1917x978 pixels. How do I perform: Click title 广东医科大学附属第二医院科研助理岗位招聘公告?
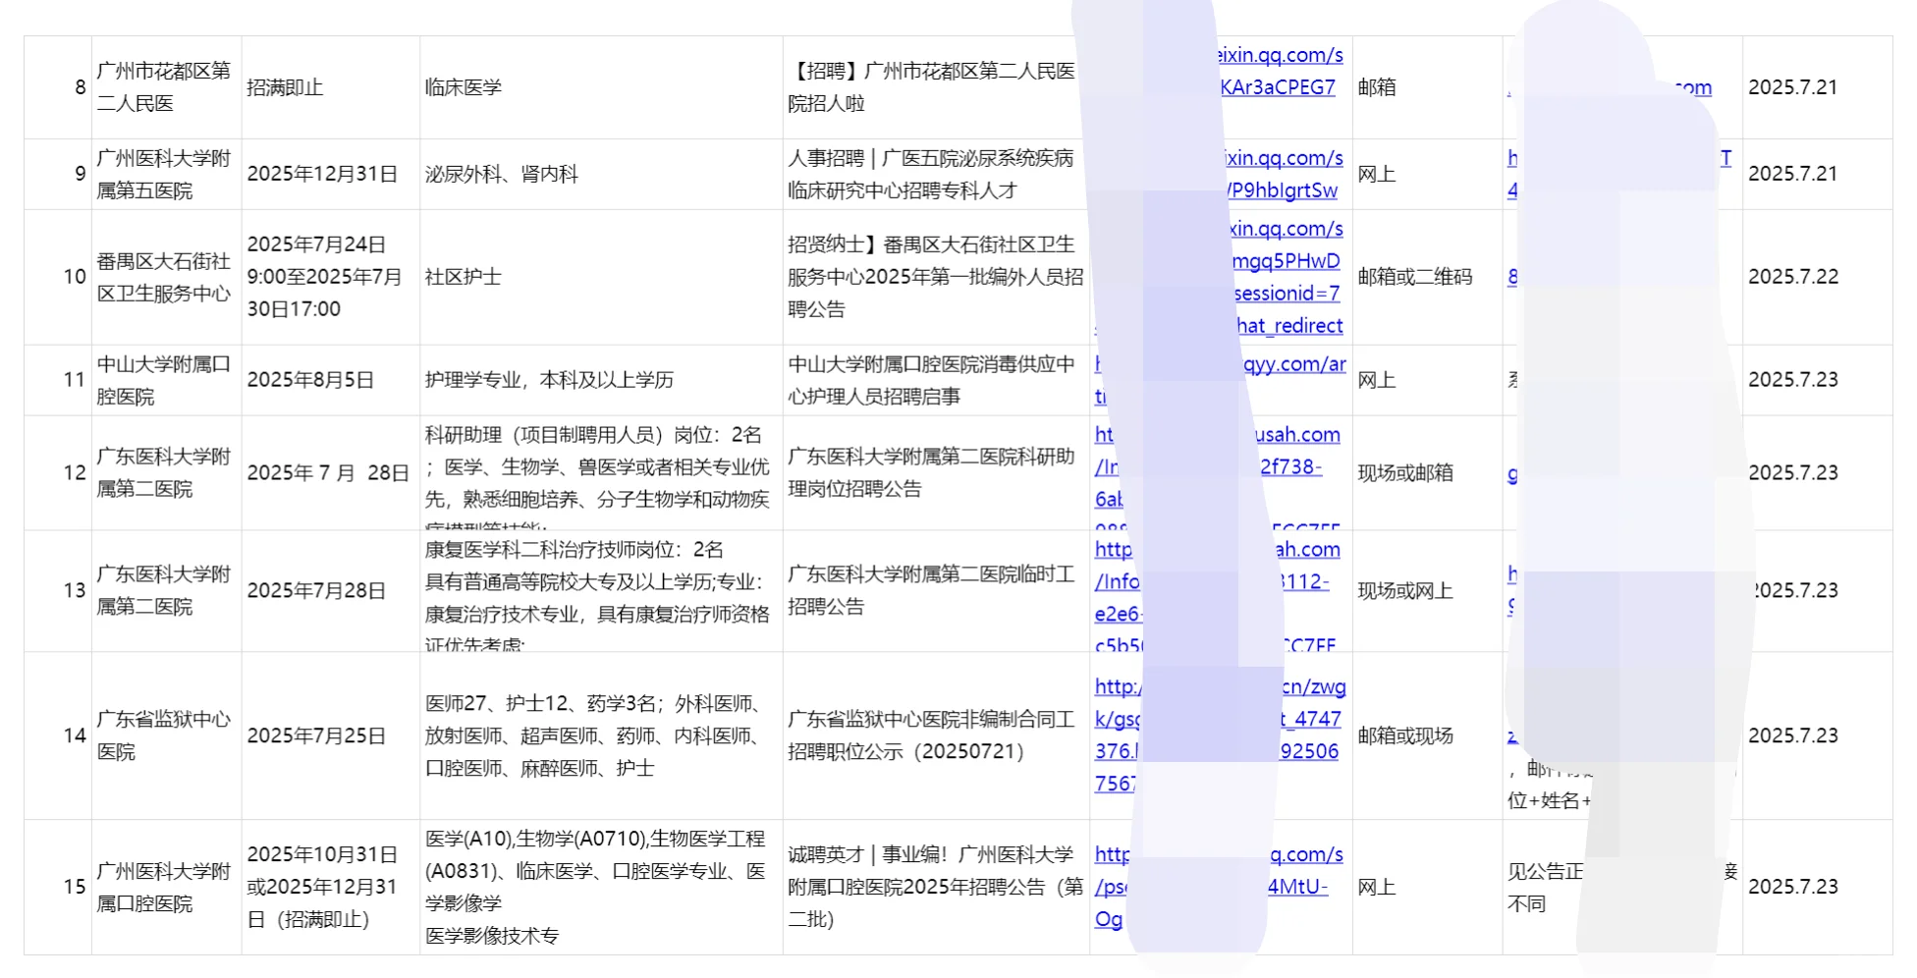click(932, 472)
